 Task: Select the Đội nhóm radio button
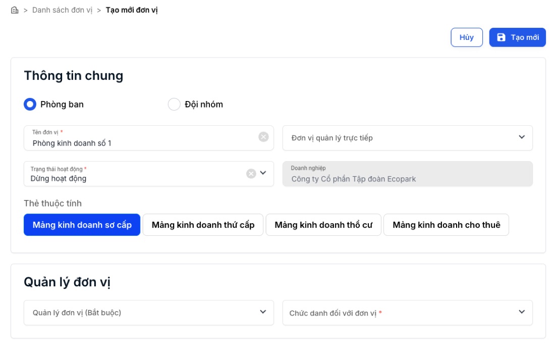coord(174,104)
